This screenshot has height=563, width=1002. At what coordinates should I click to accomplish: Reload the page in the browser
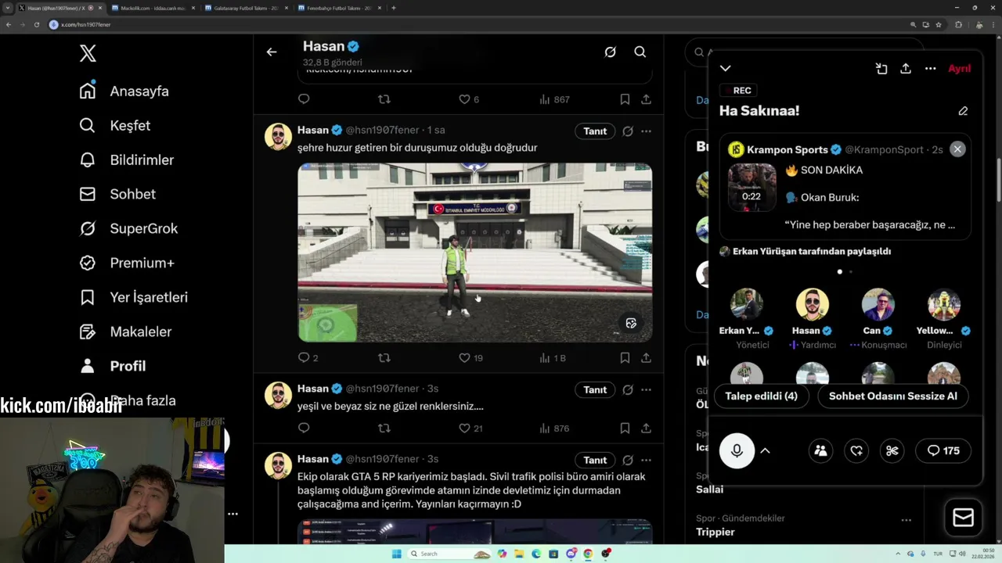[36, 24]
